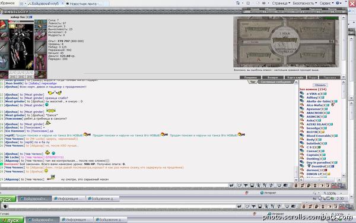The height and width of the screenshot is (223, 356).
Task: Open the boots equipment slot
Action: (x=40, y=74)
